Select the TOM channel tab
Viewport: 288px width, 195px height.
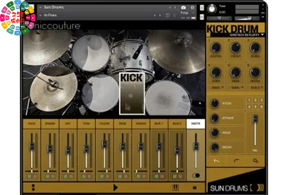[x=86, y=124]
